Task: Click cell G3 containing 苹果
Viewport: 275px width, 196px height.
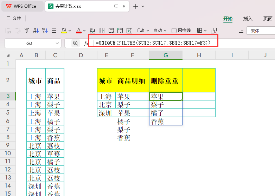Action: click(x=166, y=96)
